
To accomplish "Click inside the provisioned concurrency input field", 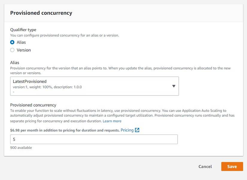I will [94, 139].
